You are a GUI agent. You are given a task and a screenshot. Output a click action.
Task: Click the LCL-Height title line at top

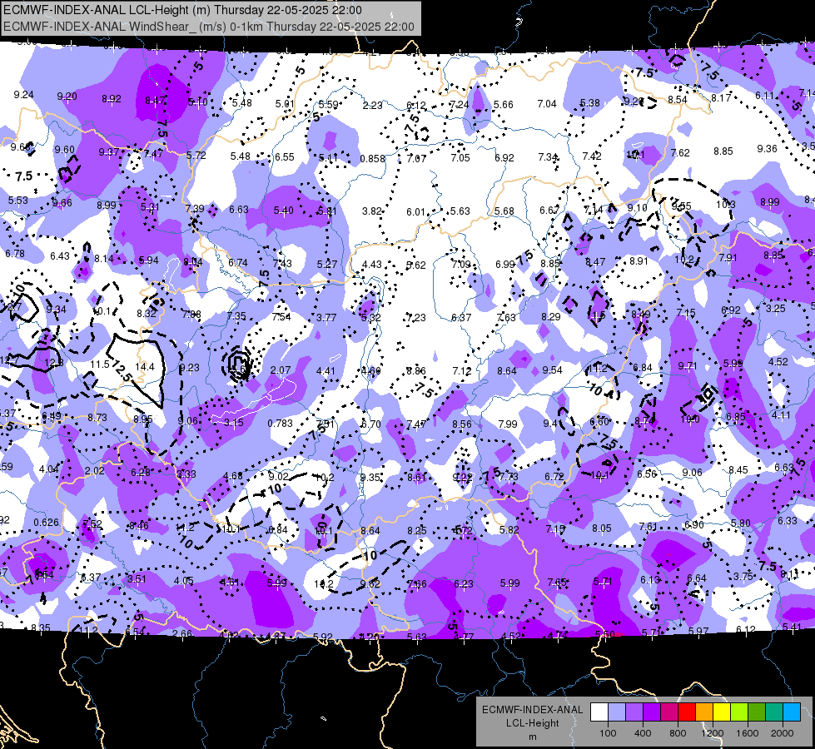coord(182,10)
